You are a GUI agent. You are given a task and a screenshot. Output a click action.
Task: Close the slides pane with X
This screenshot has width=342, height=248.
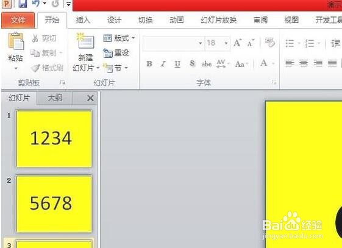click(90, 98)
